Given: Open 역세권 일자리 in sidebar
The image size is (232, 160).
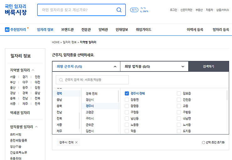Looking at the screenshot, I should click(20, 113).
